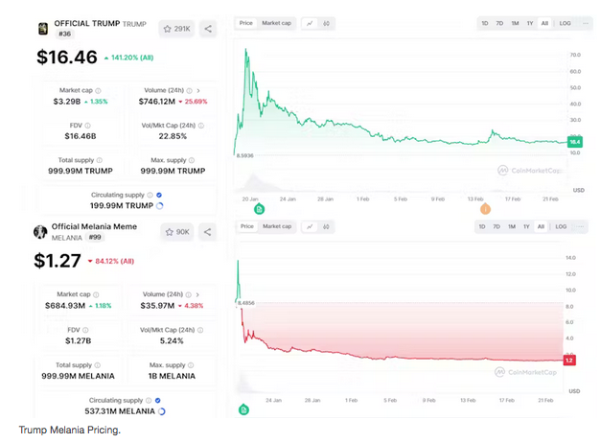Share the Official Melania Meme page

coord(207,232)
